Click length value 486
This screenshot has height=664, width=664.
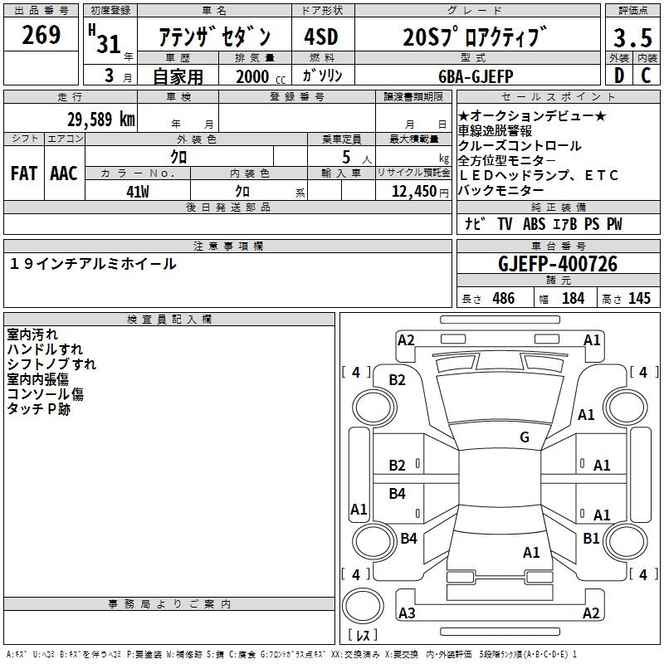click(503, 298)
